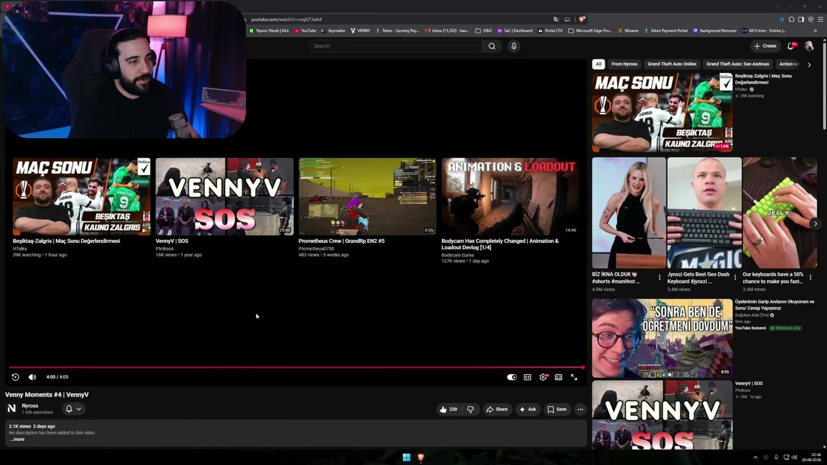Open options for the BİZ İKNA OLDUK short
The height and width of the screenshot is (465, 827).
660,278
